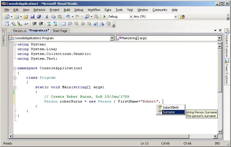The width and height of the screenshot is (231, 147).
Task: Decrease line indent using the toolbar icon
Action: pos(34,24)
